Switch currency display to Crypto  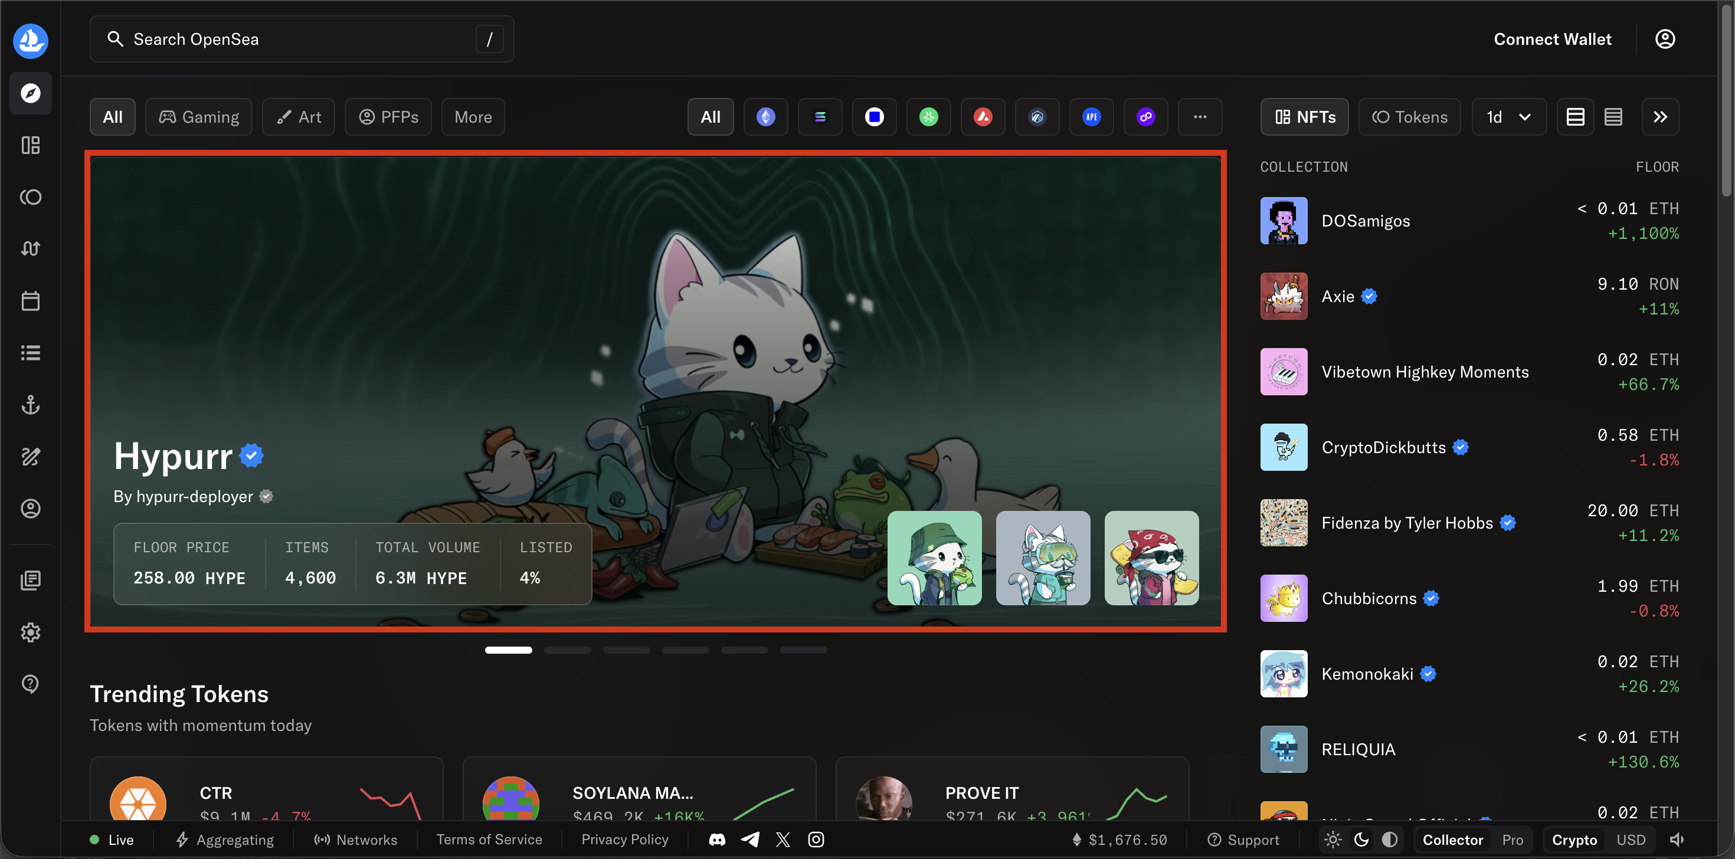[x=1574, y=840]
